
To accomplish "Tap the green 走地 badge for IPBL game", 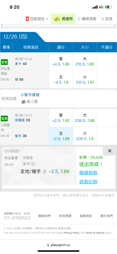I will tap(4, 62).
